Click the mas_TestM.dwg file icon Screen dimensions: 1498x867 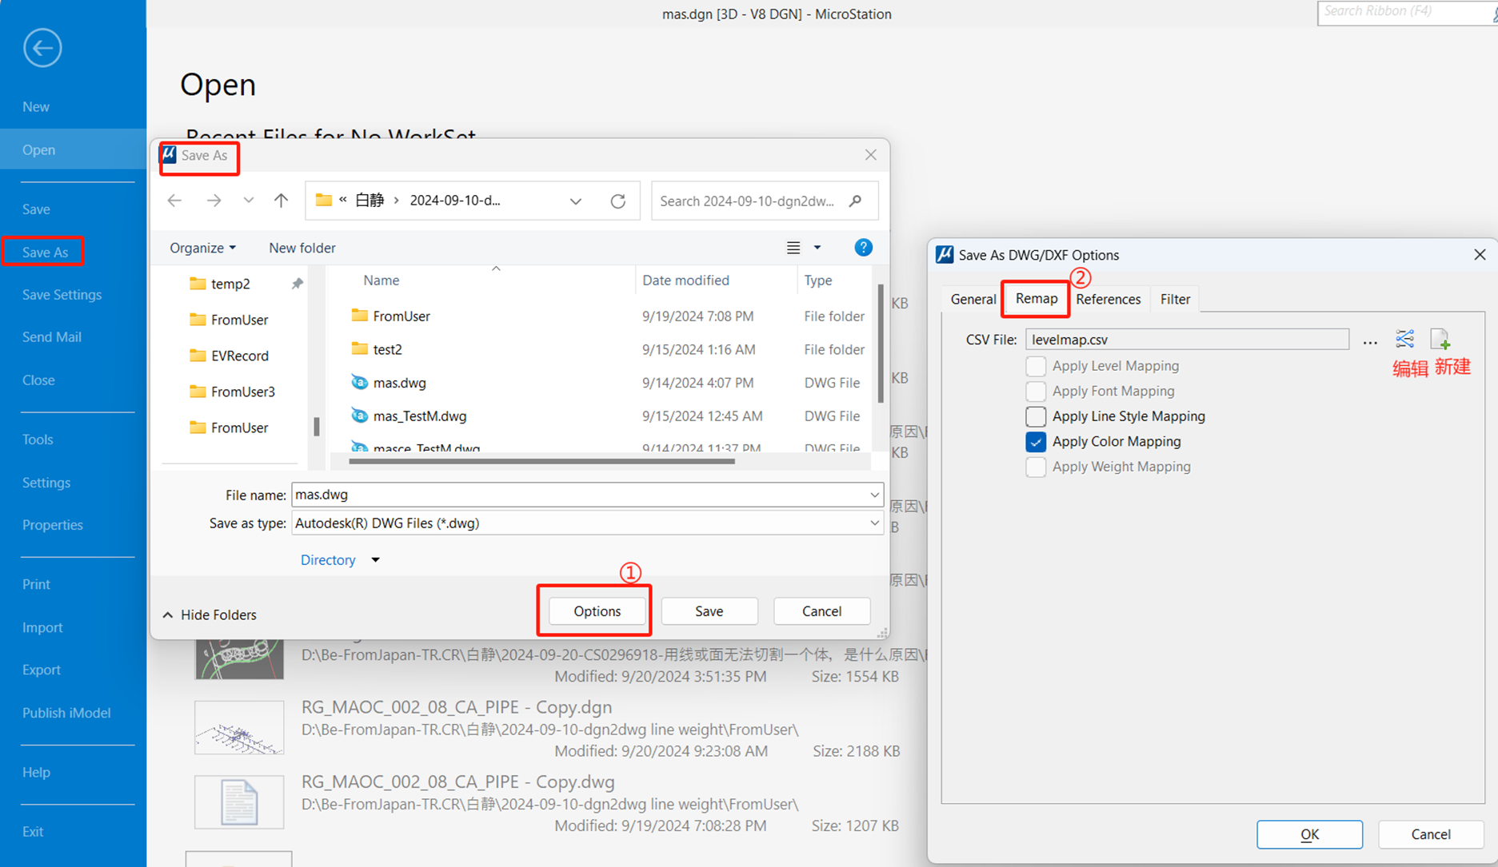[360, 416]
